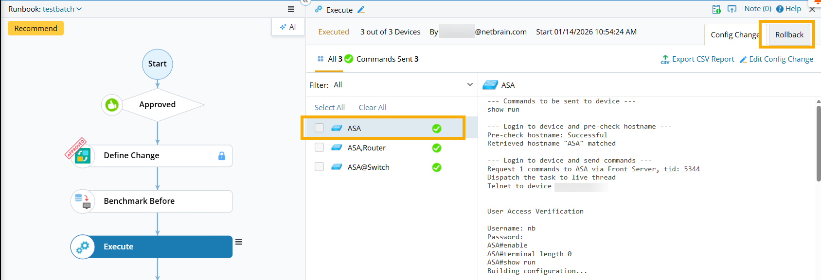Check the ASA device checkbox
This screenshot has height=280, width=821.
pos(320,128)
